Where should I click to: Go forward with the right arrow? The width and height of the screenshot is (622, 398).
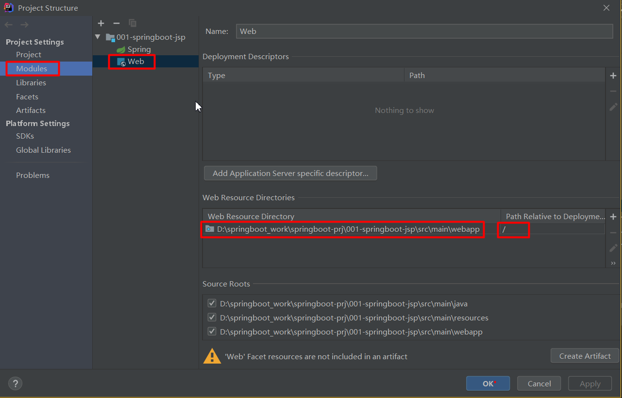coord(24,25)
